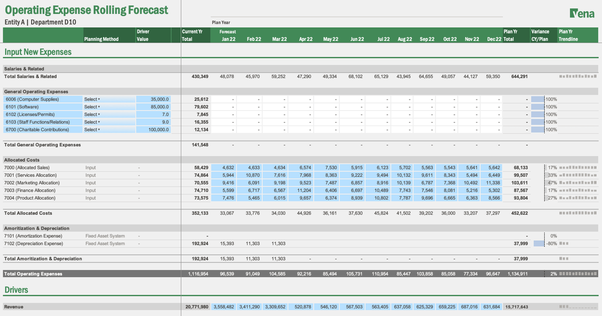The image size is (602, 316).
Task: Select the Jan 22 column header
Action: point(228,39)
